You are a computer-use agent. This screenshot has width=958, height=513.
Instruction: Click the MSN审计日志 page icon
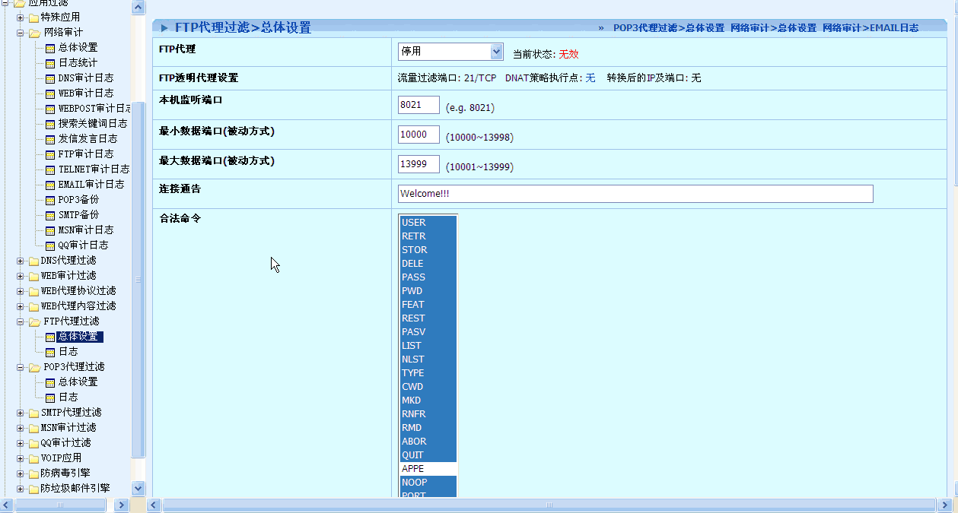50,230
